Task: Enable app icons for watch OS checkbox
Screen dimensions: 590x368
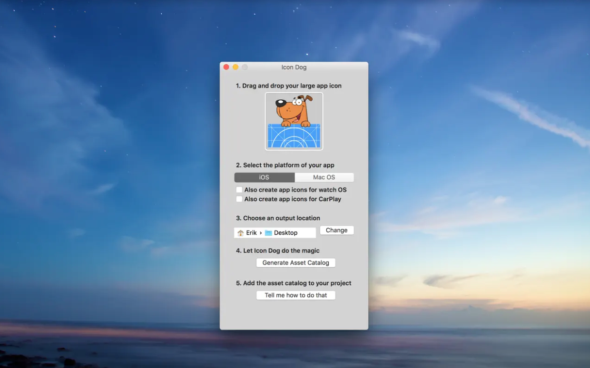Action: pyautogui.click(x=239, y=190)
